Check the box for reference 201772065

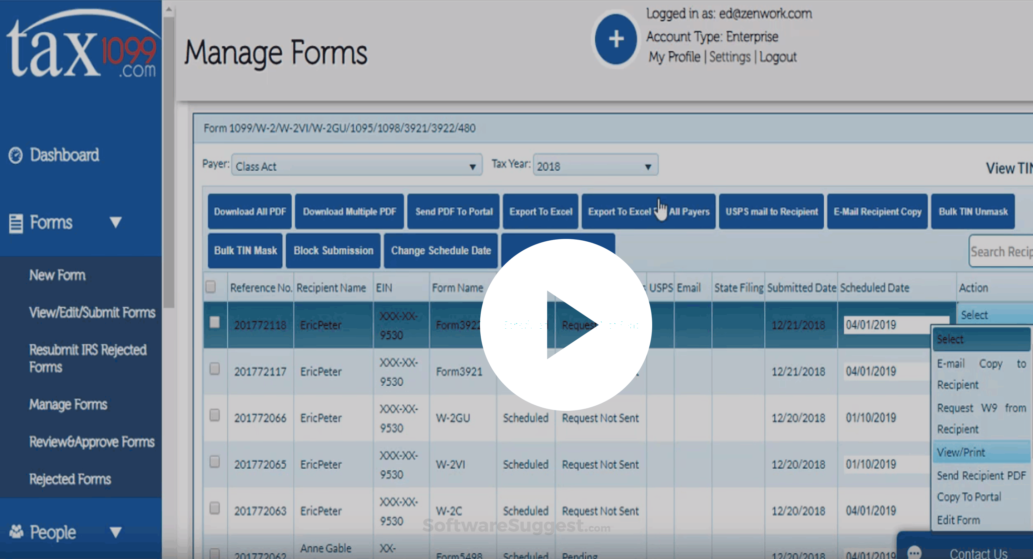pos(215,461)
